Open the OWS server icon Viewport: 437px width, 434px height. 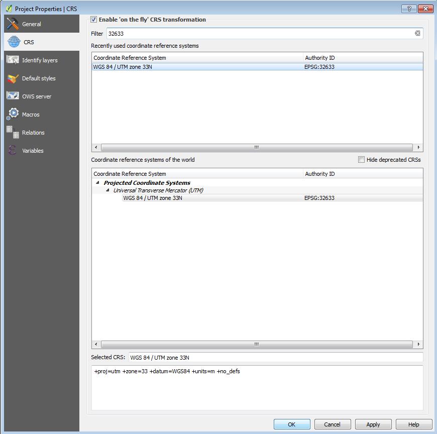tap(13, 96)
